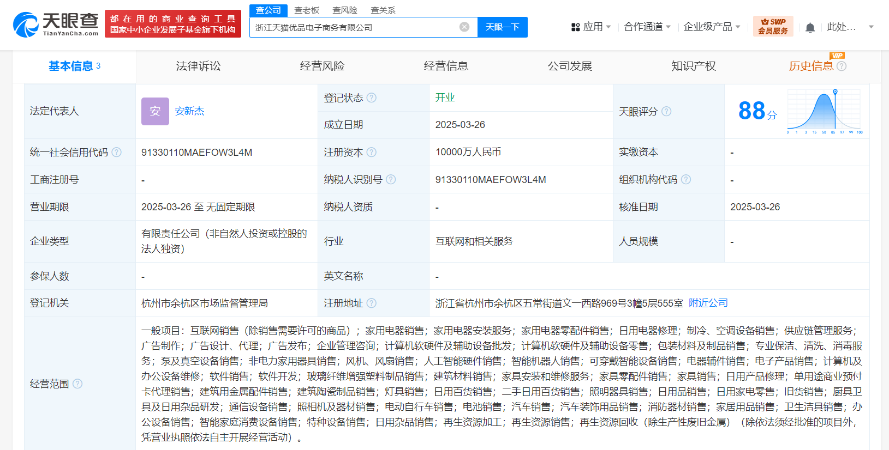Viewport: 889px width, 450px height.
Task: Expand the 合作通道 dropdown
Action: tap(647, 27)
